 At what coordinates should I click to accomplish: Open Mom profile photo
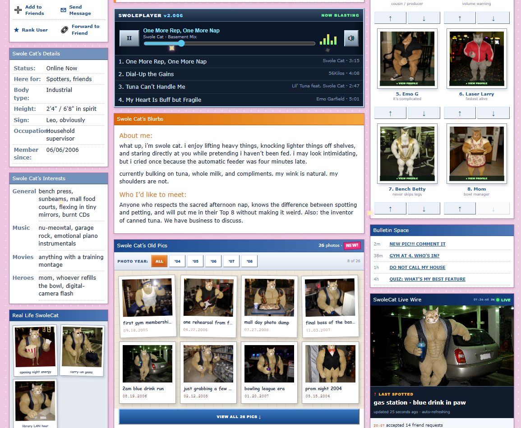click(x=476, y=154)
